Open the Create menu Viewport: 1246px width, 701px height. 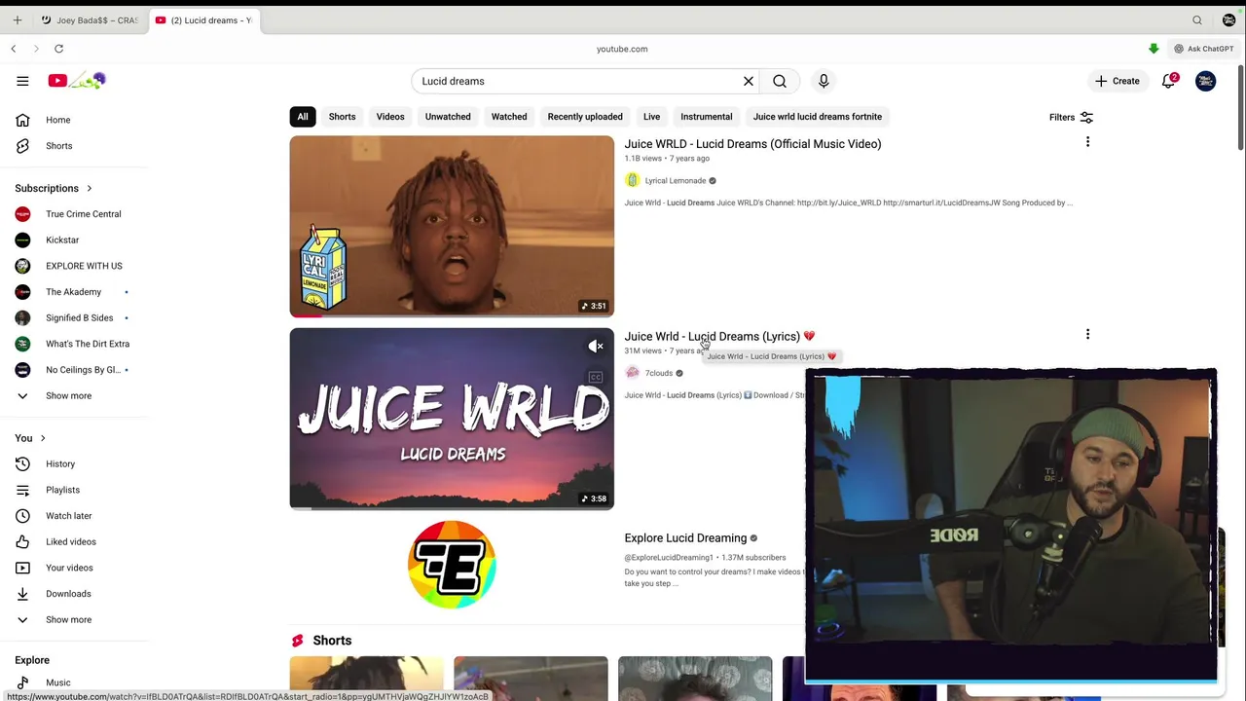1117,81
